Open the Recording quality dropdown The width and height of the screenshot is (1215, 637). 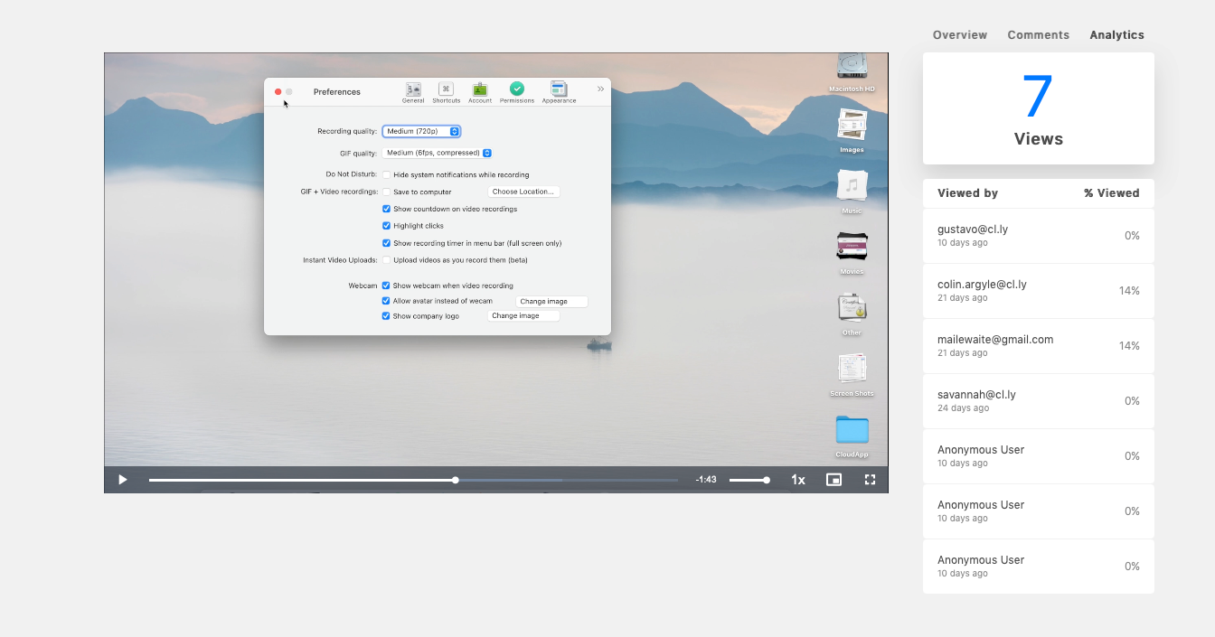421,131
